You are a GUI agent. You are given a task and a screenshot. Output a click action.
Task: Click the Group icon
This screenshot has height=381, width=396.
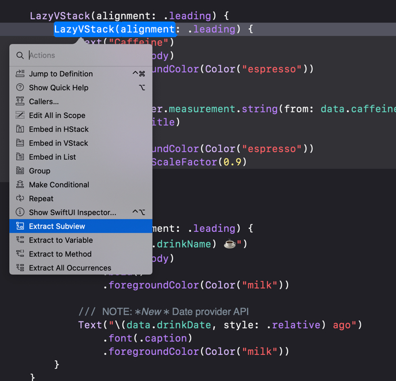(20, 171)
